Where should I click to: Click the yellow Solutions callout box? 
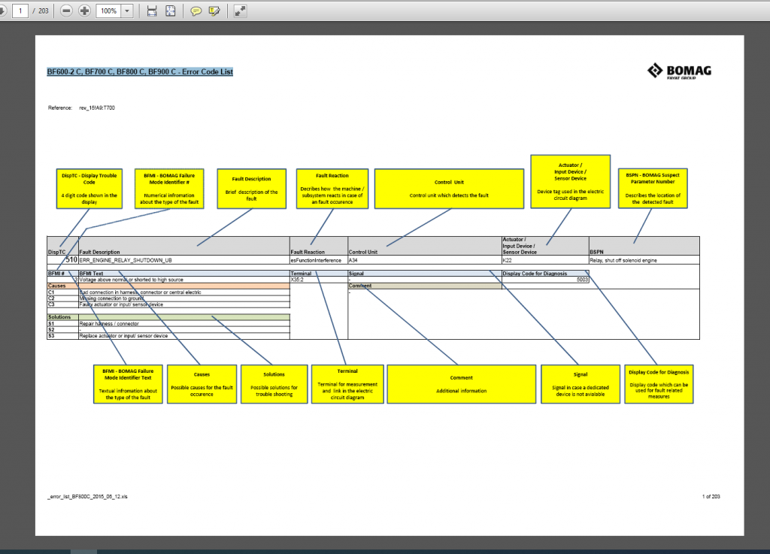(x=274, y=383)
